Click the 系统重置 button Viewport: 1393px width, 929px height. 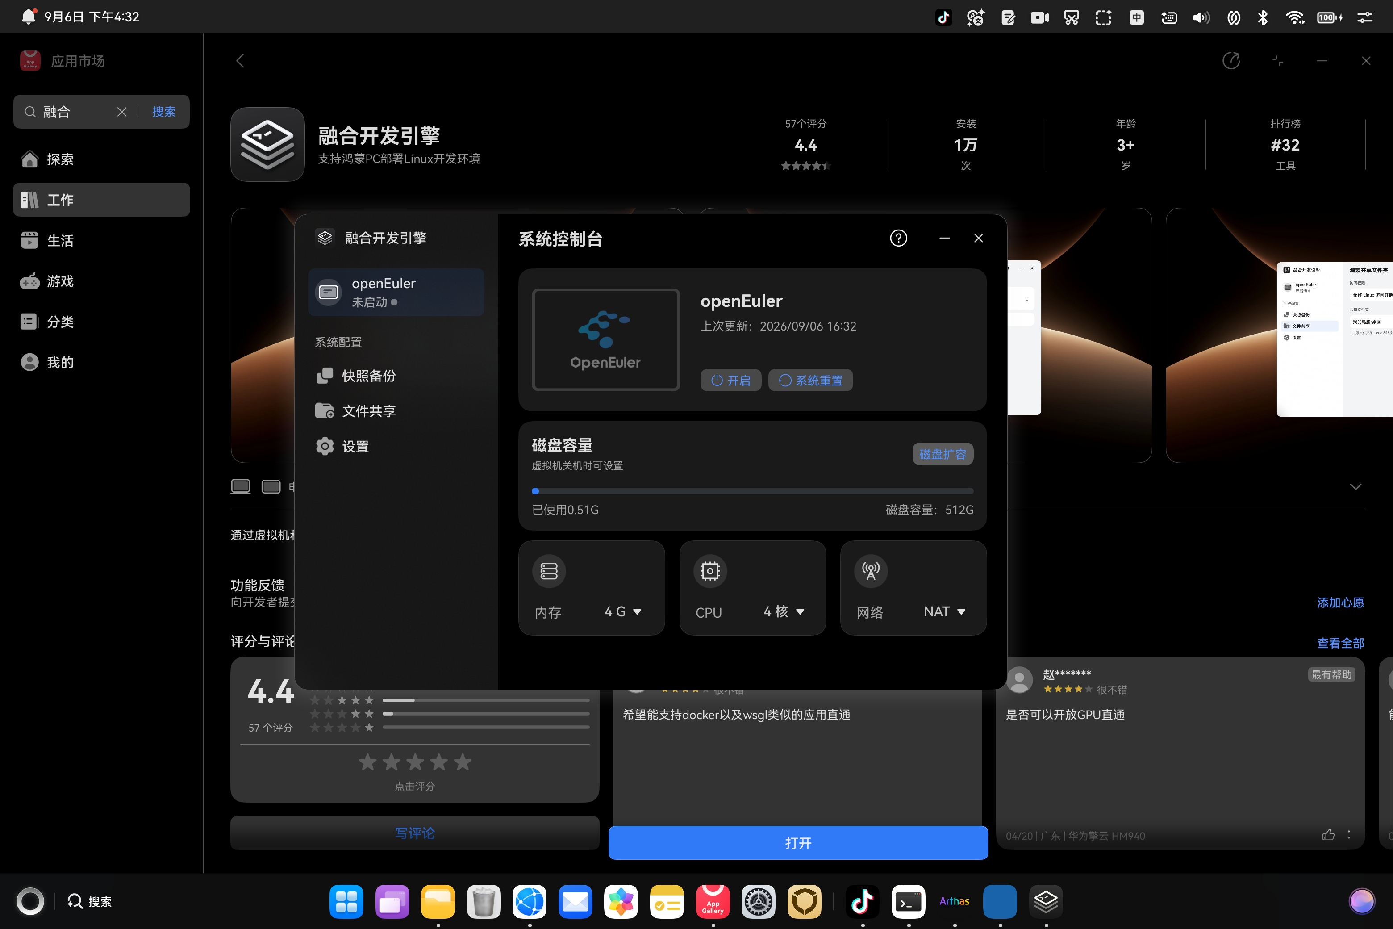811,381
